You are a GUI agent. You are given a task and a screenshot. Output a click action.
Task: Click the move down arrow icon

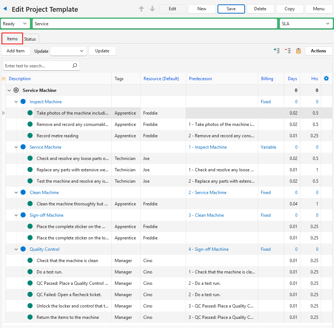tap(152, 9)
